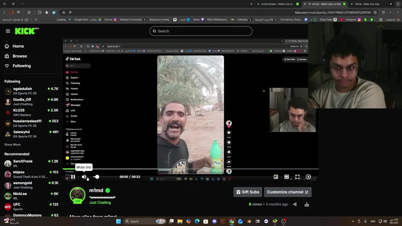Open the Kick hamburger menu
402x226 pixels.
click(8, 31)
